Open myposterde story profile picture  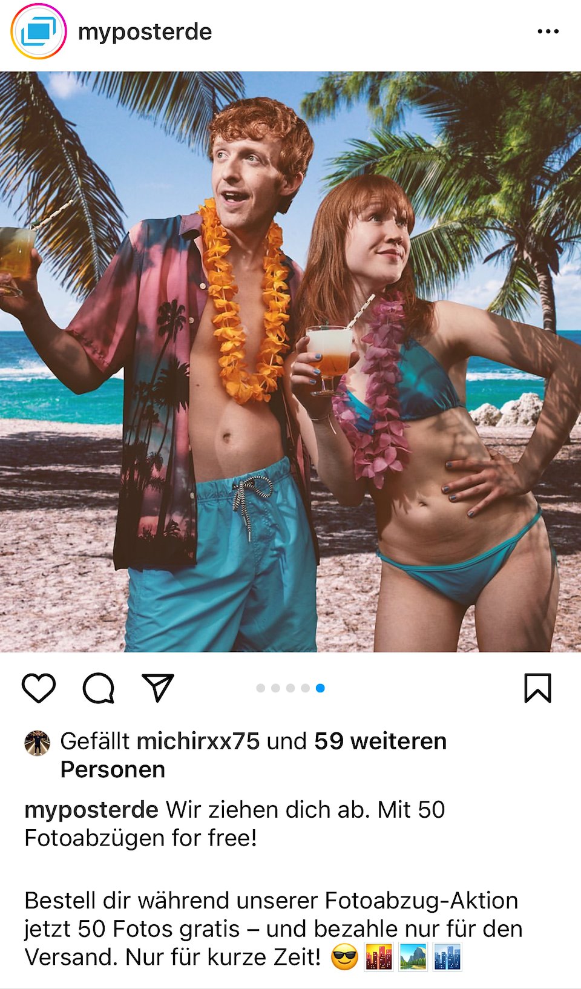39,31
